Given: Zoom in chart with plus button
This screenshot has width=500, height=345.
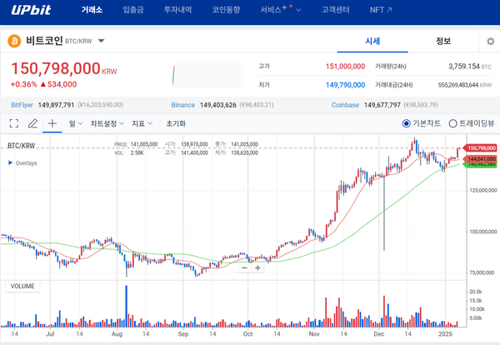Looking at the screenshot, I should (x=257, y=267).
